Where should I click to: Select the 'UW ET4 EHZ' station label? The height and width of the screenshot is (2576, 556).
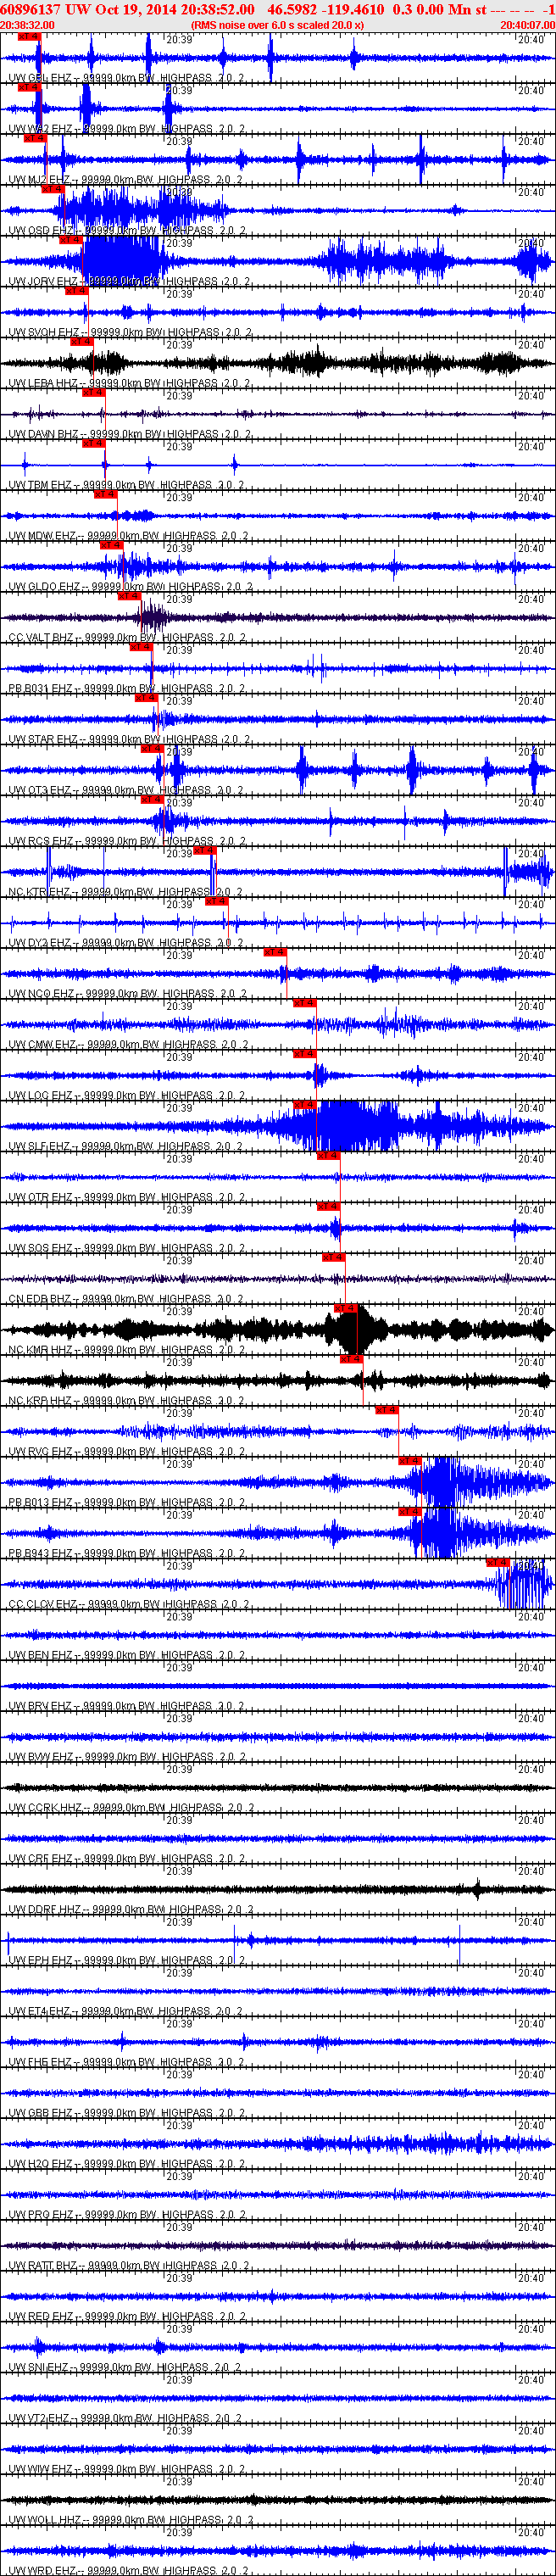click(40, 2011)
